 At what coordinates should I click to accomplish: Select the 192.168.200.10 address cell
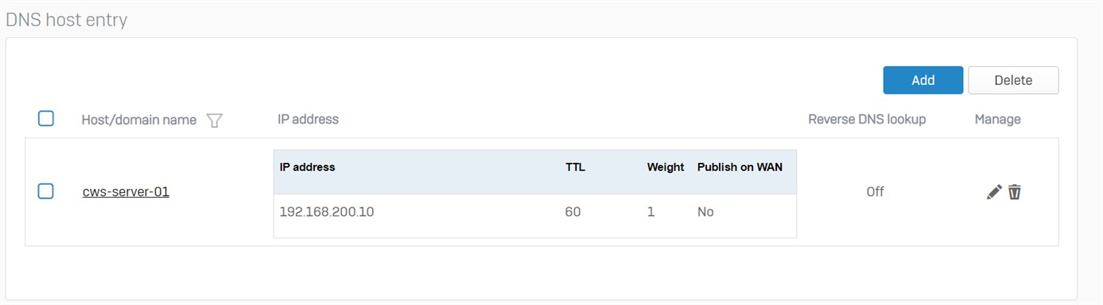click(327, 213)
